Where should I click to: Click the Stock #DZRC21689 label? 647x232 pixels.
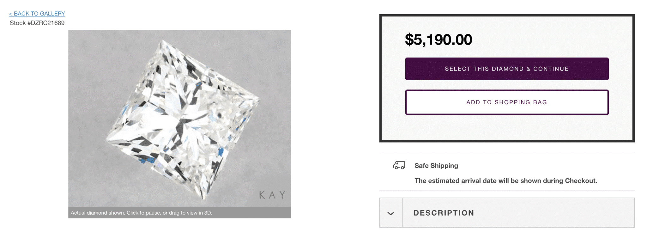pyautogui.click(x=37, y=23)
